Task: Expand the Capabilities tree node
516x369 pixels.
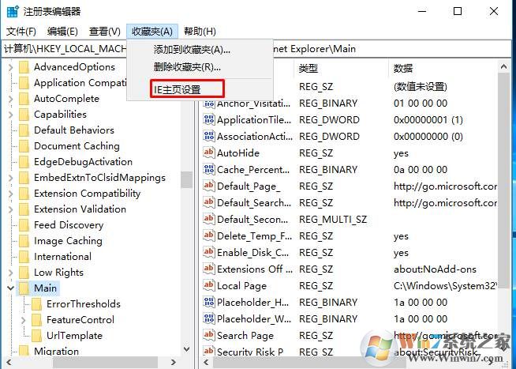Action: (x=10, y=115)
